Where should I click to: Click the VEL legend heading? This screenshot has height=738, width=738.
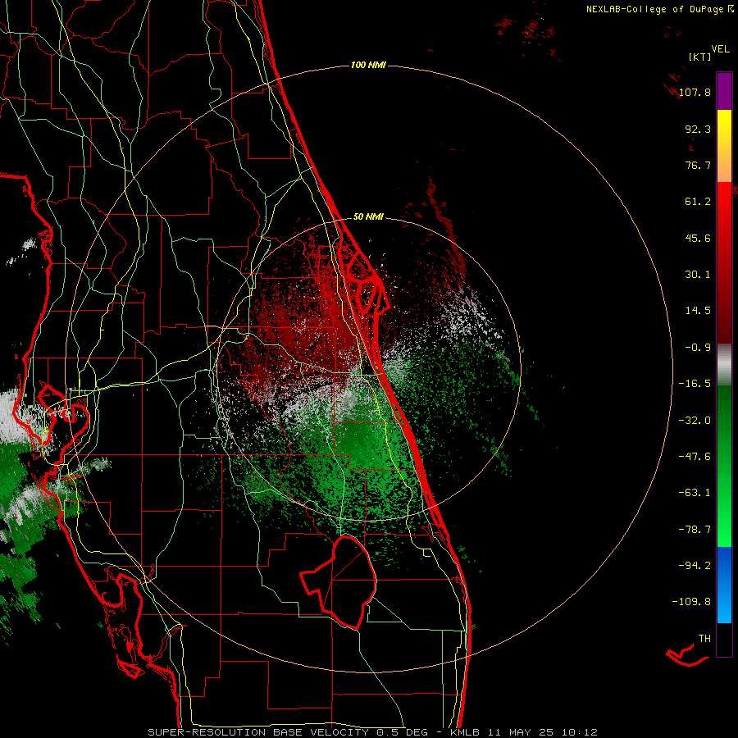720,49
